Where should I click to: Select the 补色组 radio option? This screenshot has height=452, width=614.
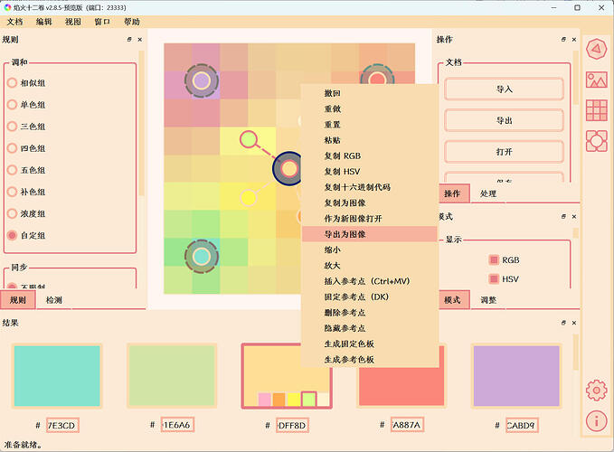coord(13,192)
